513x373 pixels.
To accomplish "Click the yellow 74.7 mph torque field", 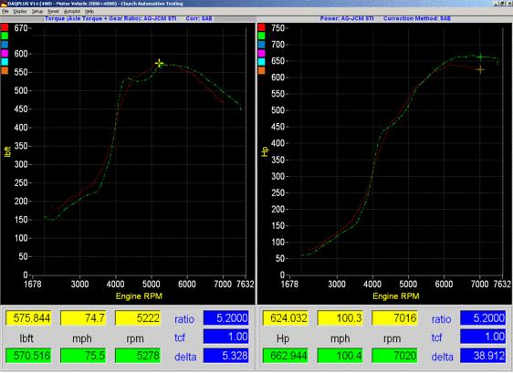I will (83, 318).
